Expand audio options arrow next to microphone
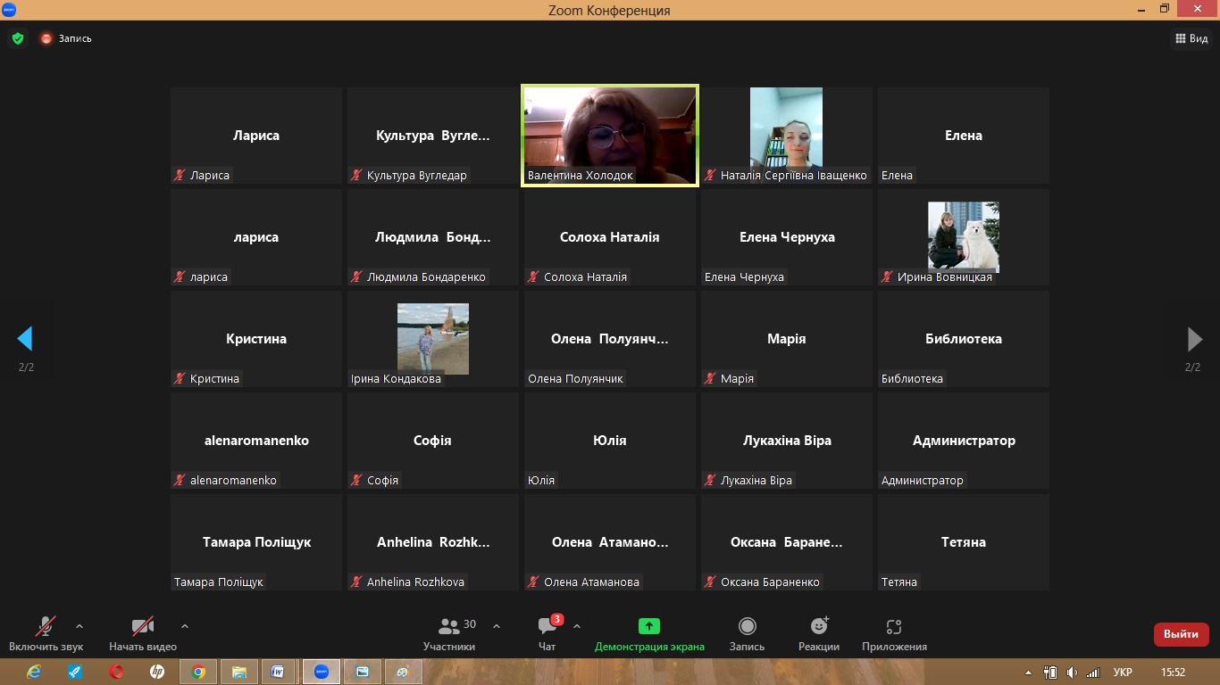Viewport: 1220px width, 685px height. [79, 626]
